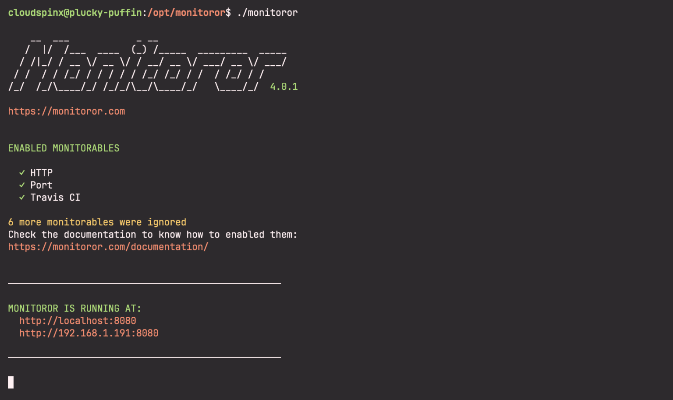673x400 pixels.
Task: Click the ENABLED MONITORABLES heading
Action: (x=64, y=148)
